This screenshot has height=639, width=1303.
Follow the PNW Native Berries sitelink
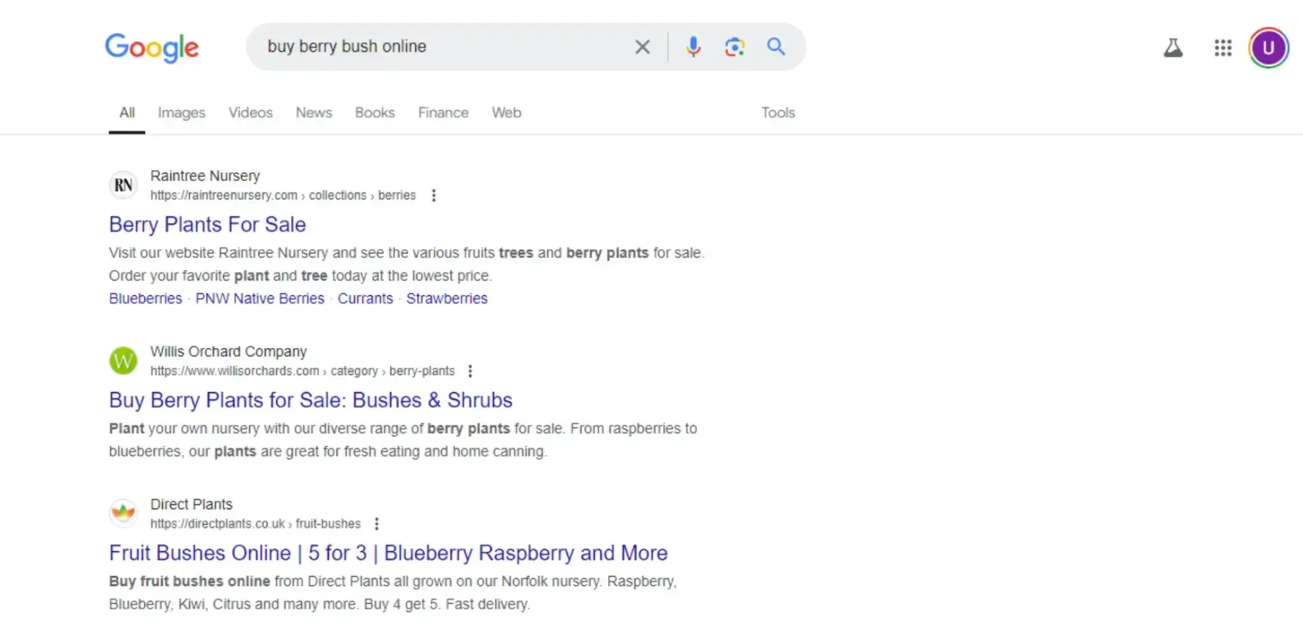click(260, 299)
